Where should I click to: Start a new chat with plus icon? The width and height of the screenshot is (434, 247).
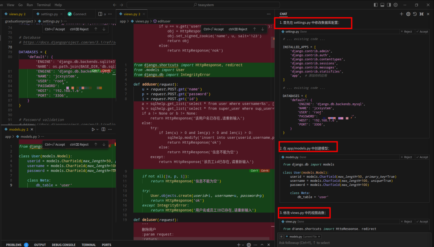[x=401, y=14]
